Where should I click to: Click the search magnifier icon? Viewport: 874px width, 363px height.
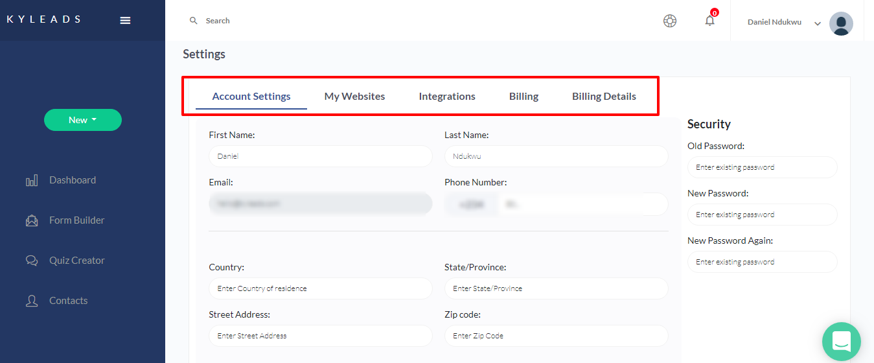193,21
